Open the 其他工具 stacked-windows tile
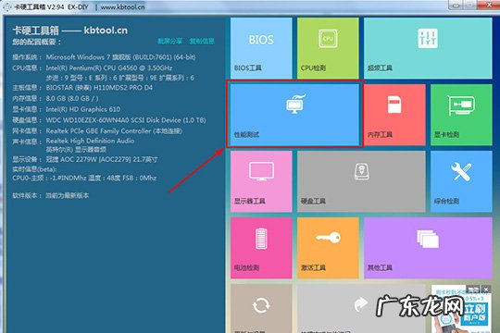This screenshot has width=500, height=333. [x=428, y=248]
